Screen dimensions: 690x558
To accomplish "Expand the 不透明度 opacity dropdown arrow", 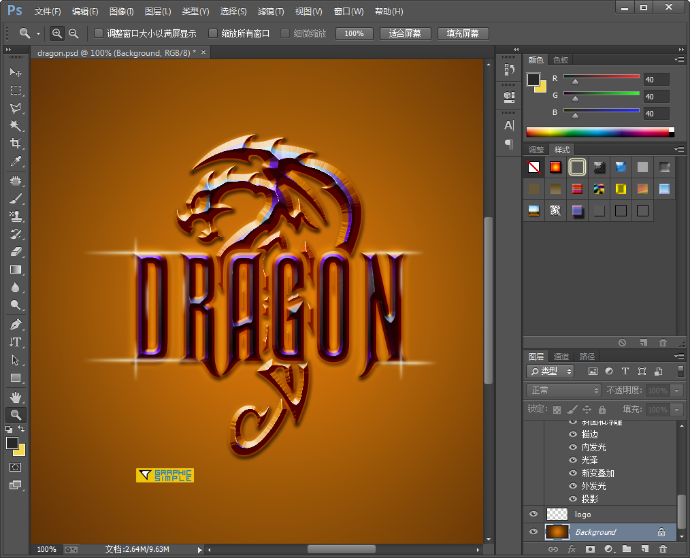I will [x=676, y=391].
